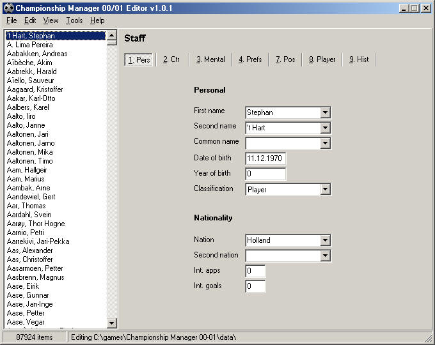
Task: Switch to the 1. Pers tab
Action: tap(139, 59)
